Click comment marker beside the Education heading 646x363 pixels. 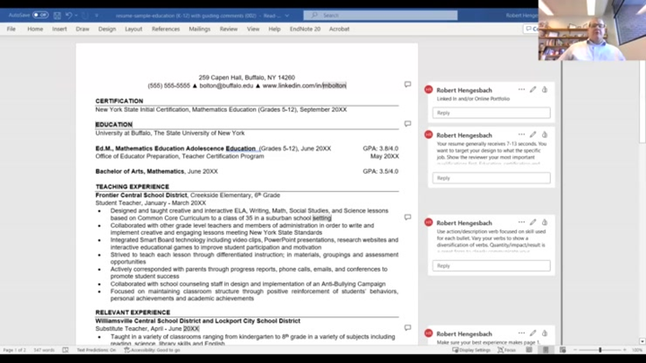(407, 124)
